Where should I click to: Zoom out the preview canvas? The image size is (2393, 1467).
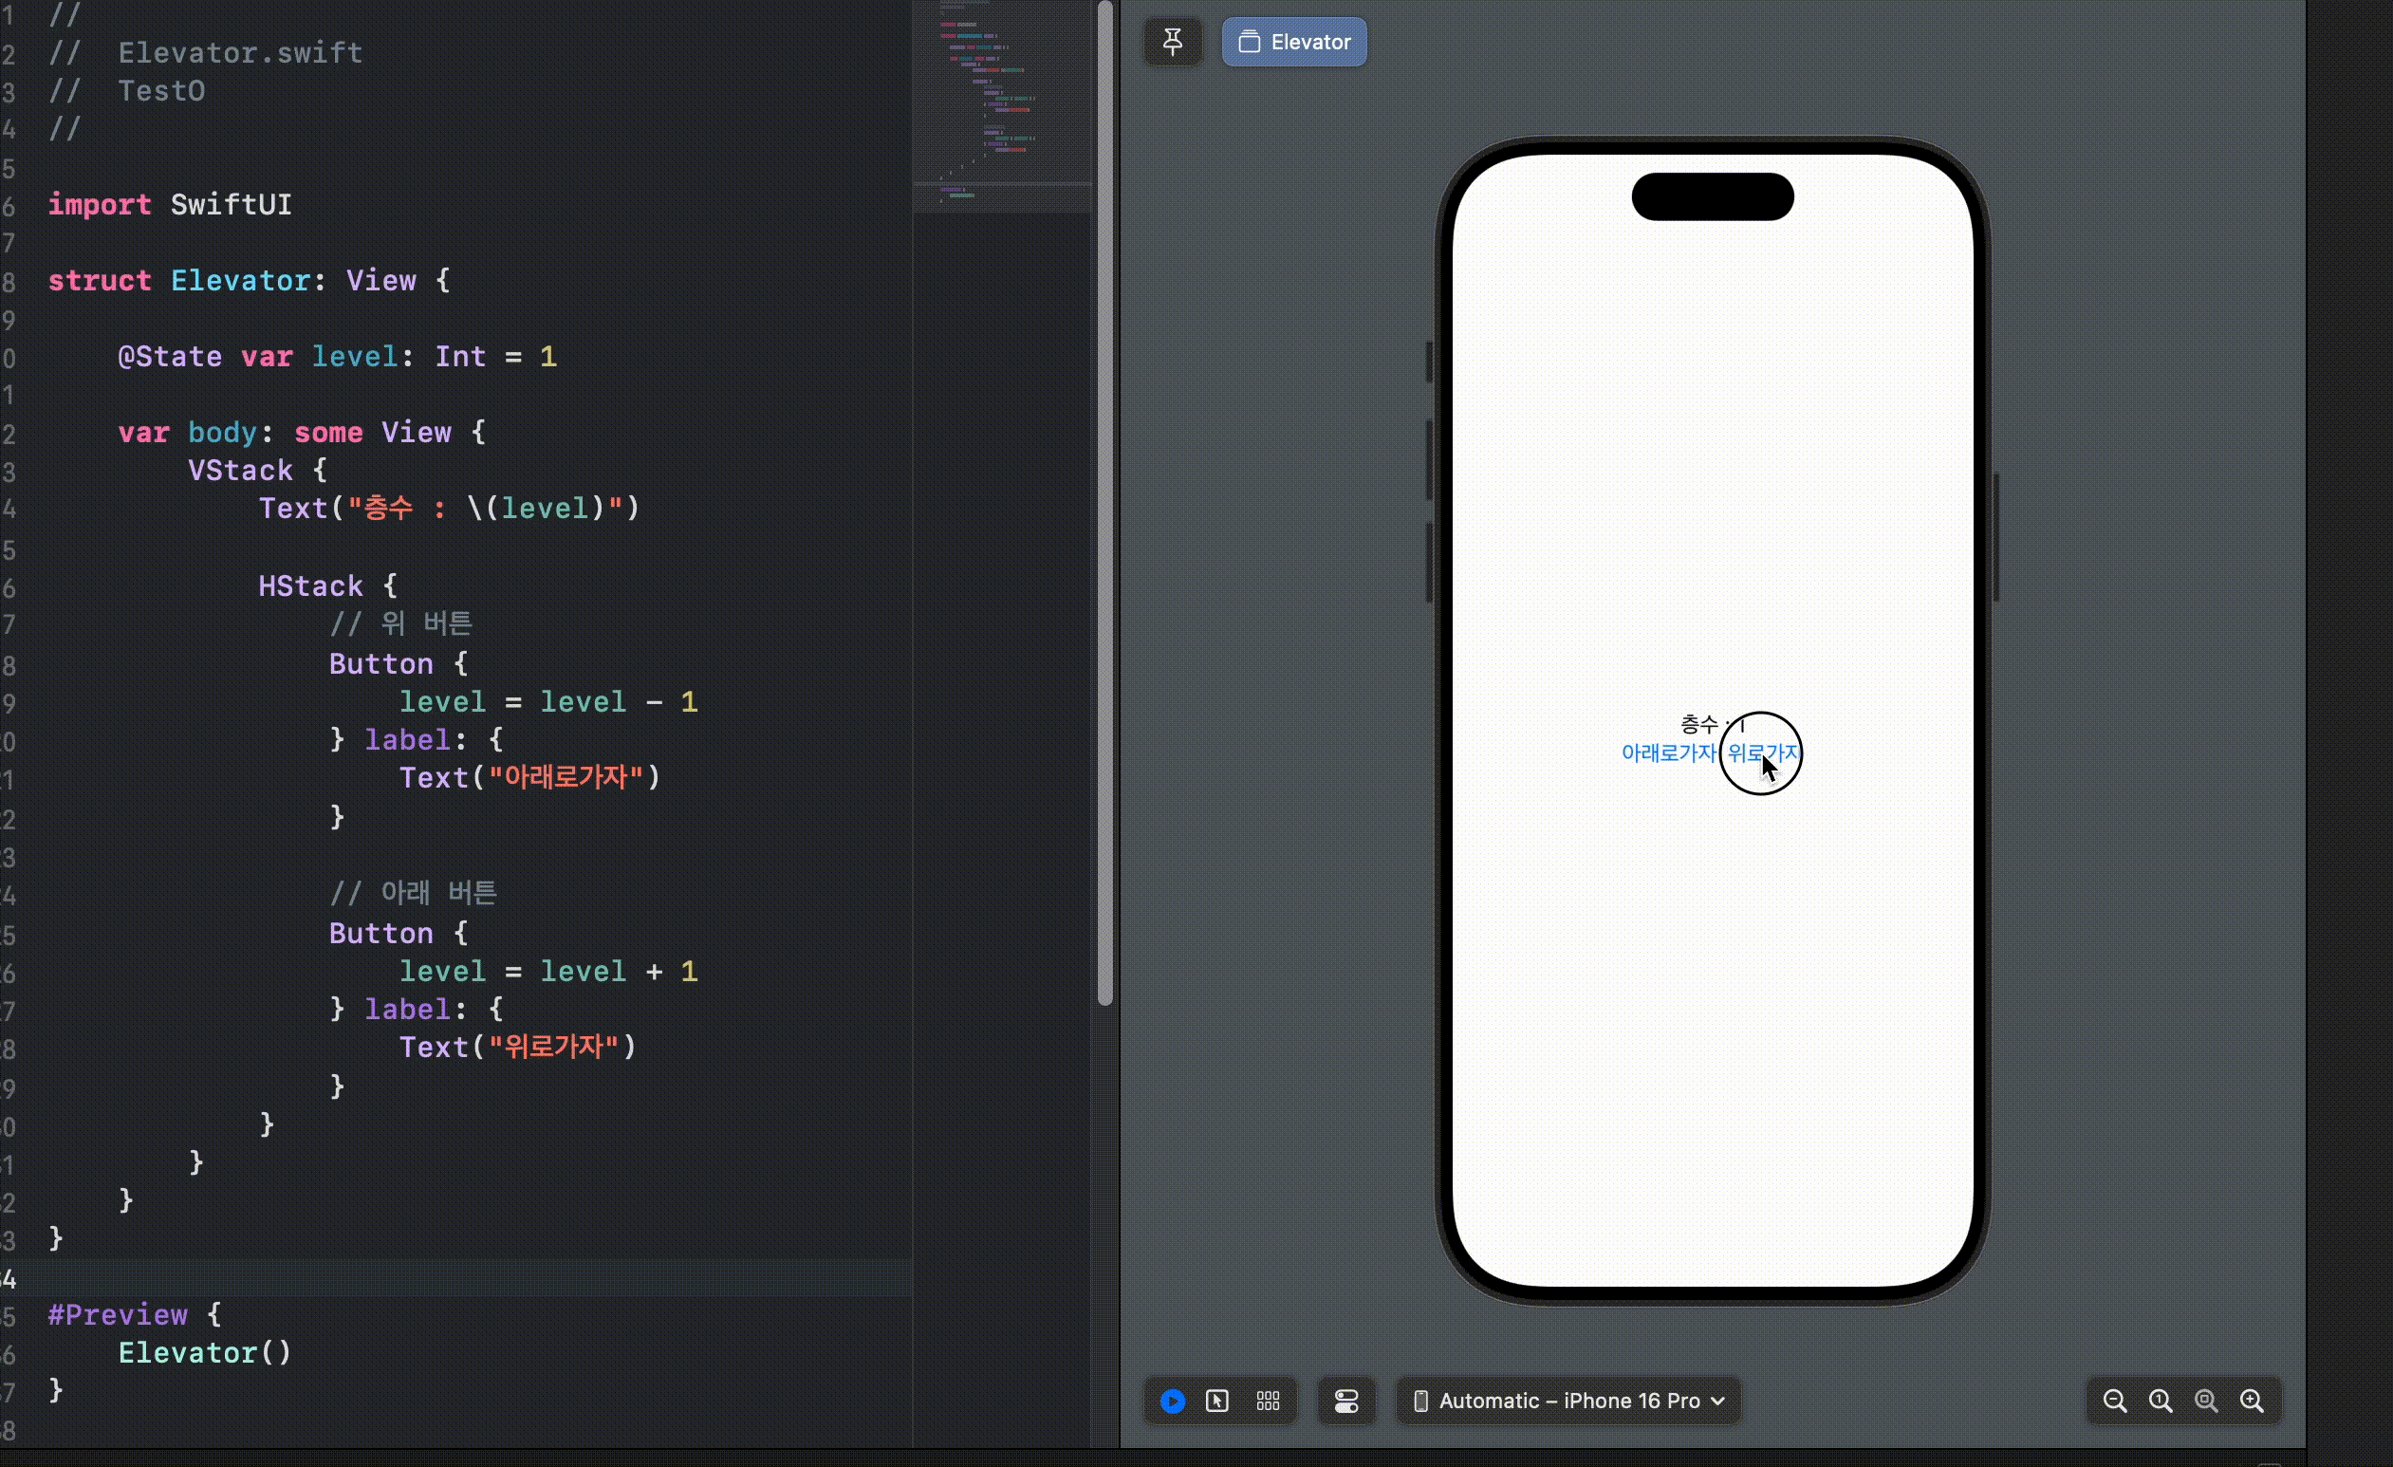tap(2114, 1401)
